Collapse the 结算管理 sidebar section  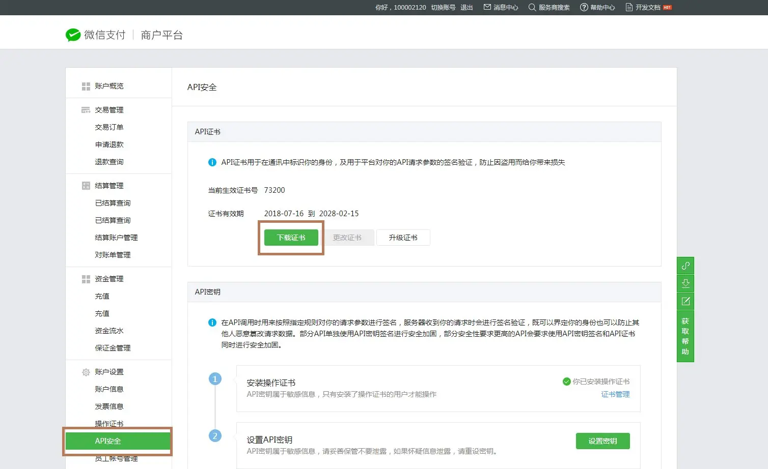109,186
